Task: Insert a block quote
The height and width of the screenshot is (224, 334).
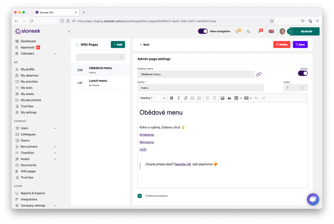Action: click(229, 98)
